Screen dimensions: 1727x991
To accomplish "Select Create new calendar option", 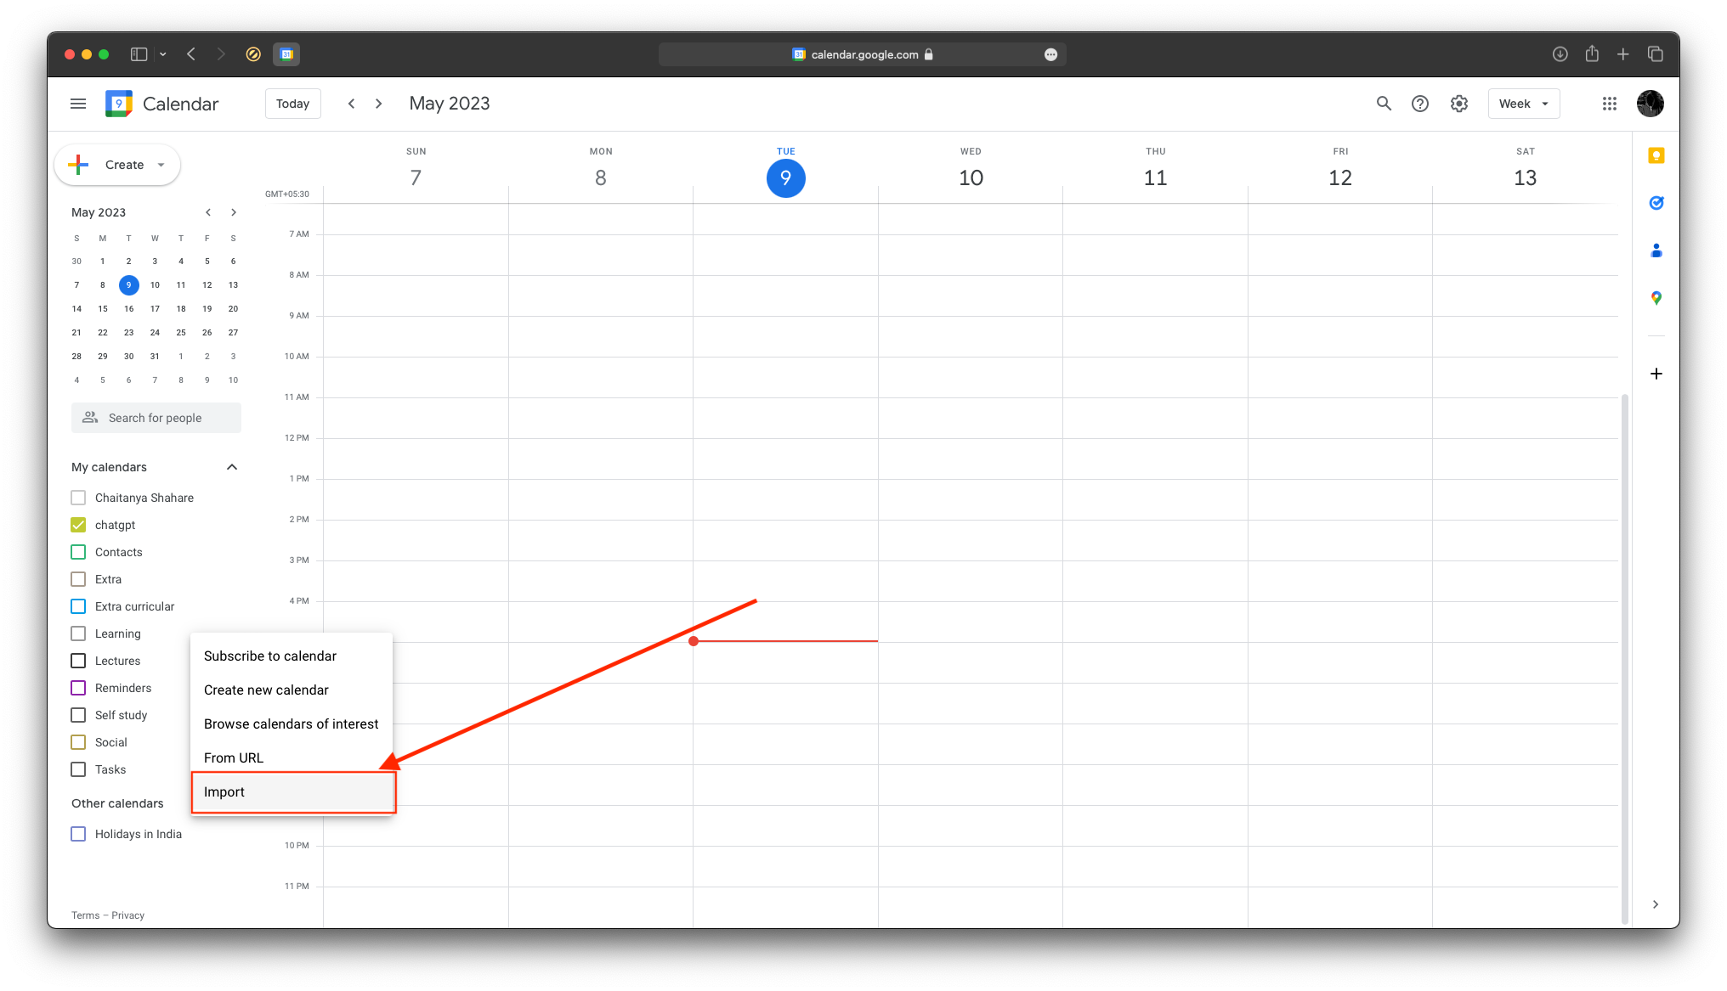I will 266,689.
